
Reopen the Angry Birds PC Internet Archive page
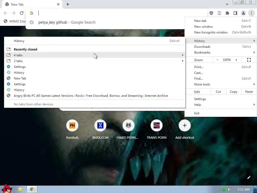click(x=95, y=96)
